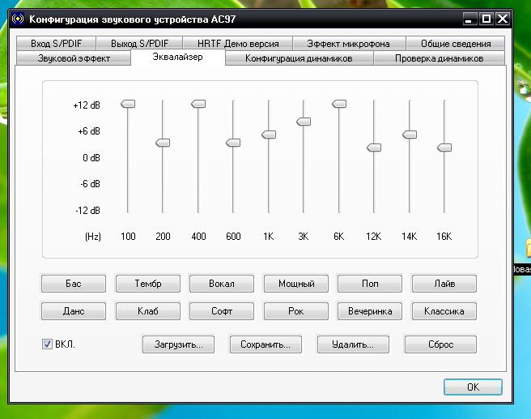Screen dimensions: 531x419
Task: Select the Эквалайзер tab
Action: tap(178, 57)
